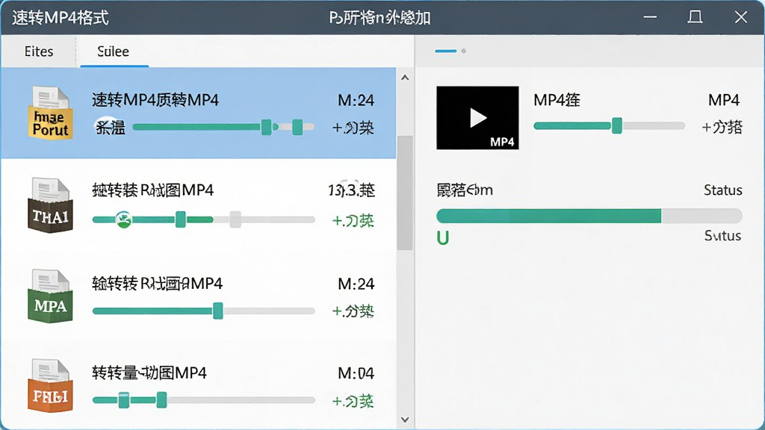This screenshot has height=430, width=765.
Task: Click the scroll down arrow of the list
Action: 404,420
